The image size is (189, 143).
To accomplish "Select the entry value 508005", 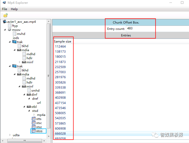I will coord(60,113).
